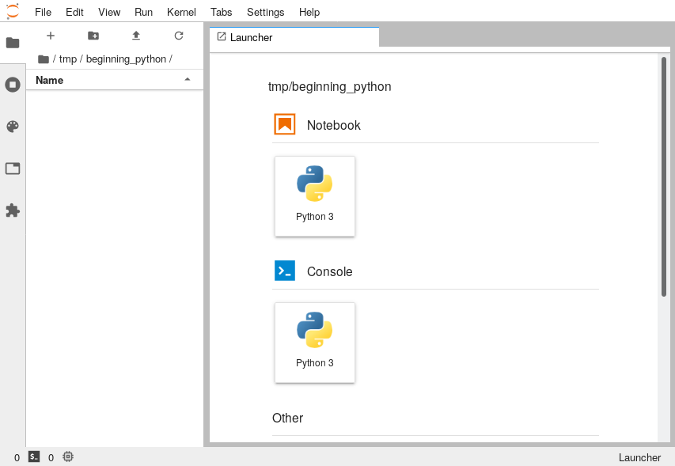Toggle sort order with Name column arrow
This screenshot has height=466, width=675.
pos(188,80)
